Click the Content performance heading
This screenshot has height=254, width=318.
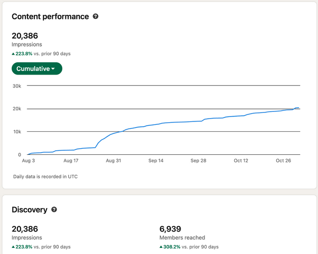click(x=50, y=16)
